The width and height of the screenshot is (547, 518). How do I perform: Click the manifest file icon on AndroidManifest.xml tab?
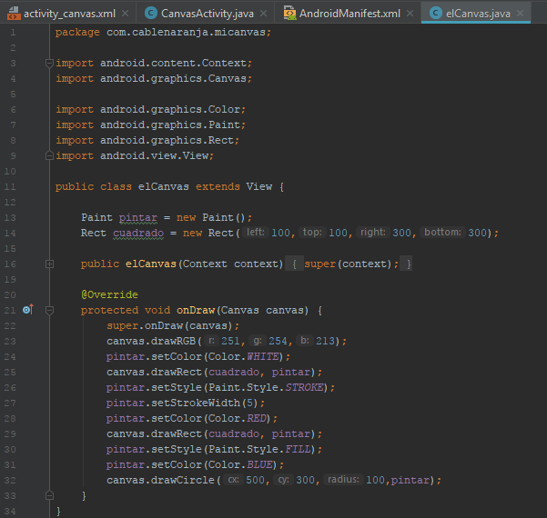pos(290,14)
